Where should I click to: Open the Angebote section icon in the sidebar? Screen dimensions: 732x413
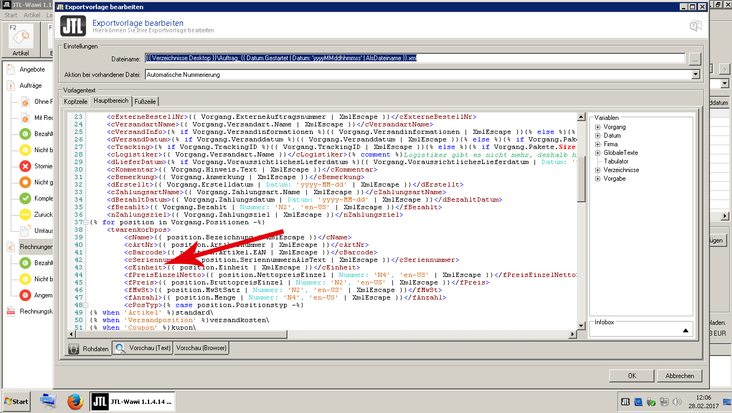pos(11,69)
